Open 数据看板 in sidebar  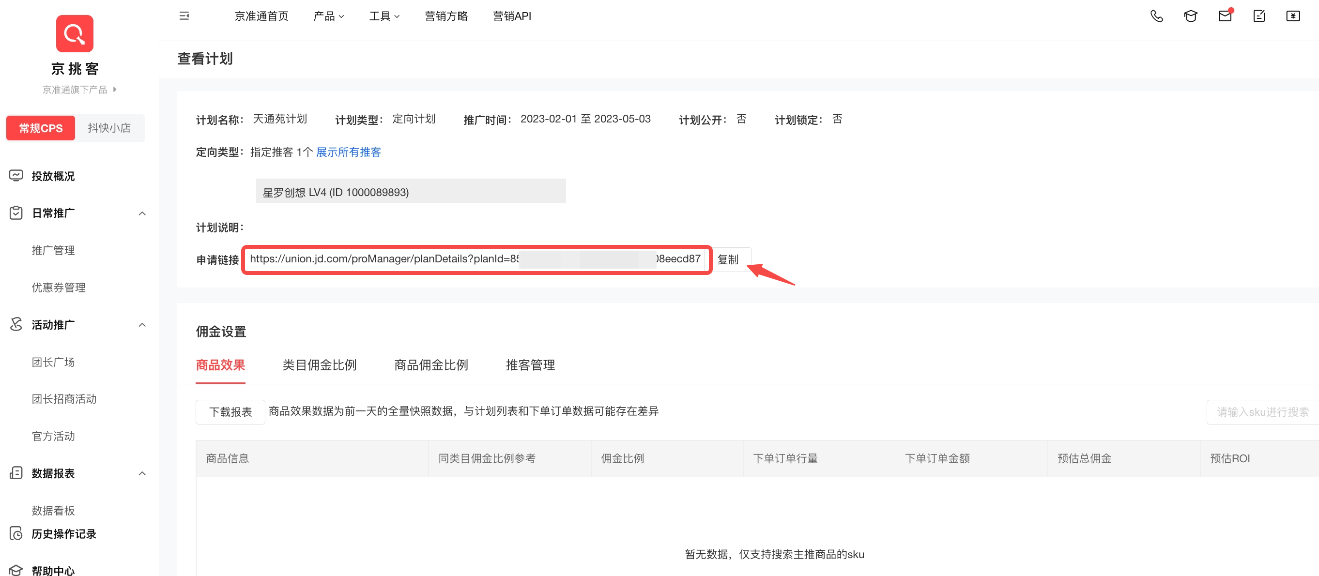[x=53, y=511]
